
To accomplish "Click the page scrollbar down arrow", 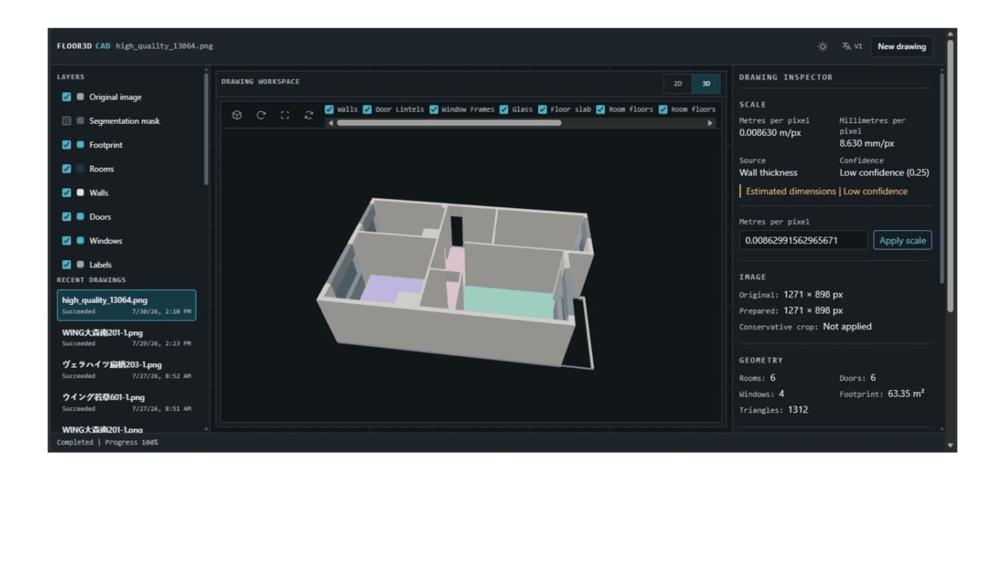I will click(950, 446).
